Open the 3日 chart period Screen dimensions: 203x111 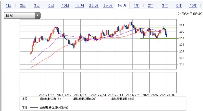click(x=37, y=5)
